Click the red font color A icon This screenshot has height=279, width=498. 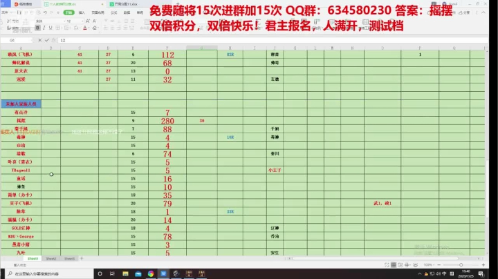85,28
